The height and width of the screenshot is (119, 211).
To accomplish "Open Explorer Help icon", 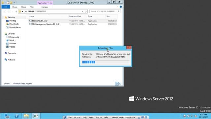I will tap(121, 7).
